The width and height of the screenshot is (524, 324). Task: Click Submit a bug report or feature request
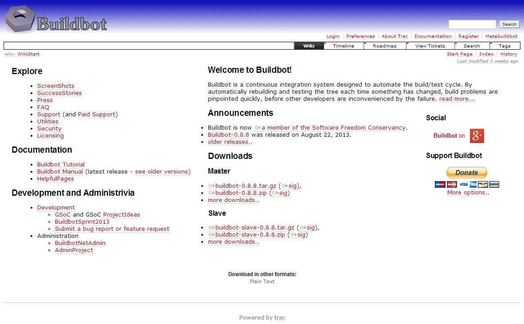[112, 229]
